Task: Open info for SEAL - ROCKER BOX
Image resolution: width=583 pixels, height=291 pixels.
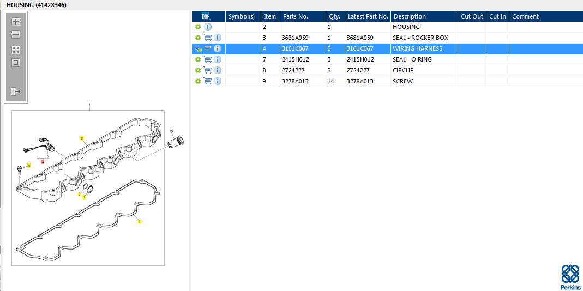Action: pyautogui.click(x=218, y=38)
